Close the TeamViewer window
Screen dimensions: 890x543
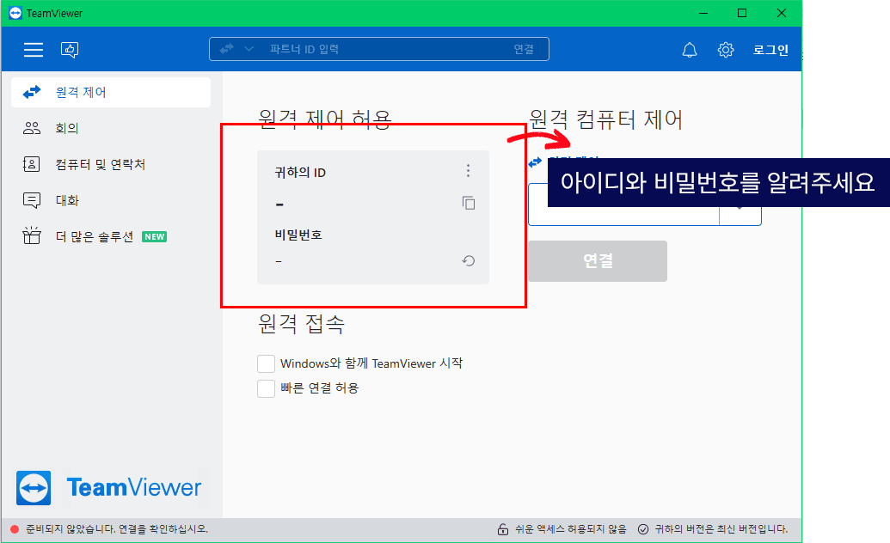(782, 13)
